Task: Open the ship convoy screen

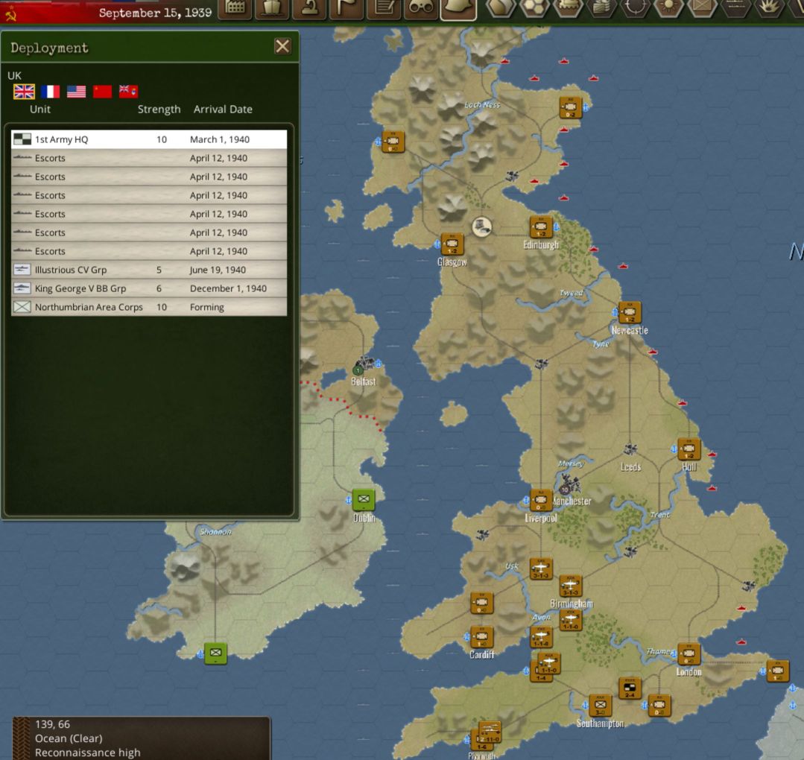Action: (x=272, y=9)
